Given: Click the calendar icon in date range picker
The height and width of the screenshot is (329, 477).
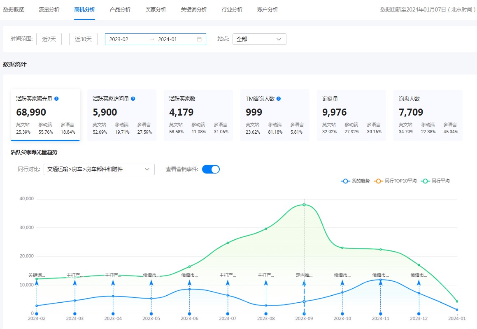Looking at the screenshot, I should pyautogui.click(x=198, y=39).
